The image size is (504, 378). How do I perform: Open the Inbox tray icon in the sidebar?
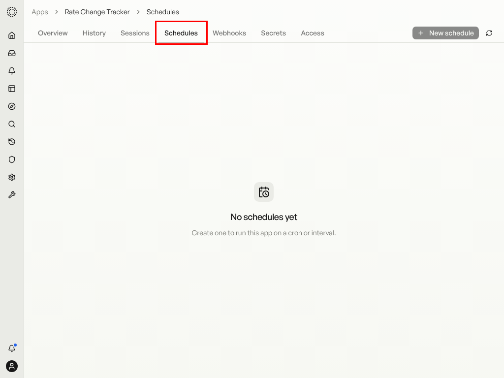pos(12,53)
